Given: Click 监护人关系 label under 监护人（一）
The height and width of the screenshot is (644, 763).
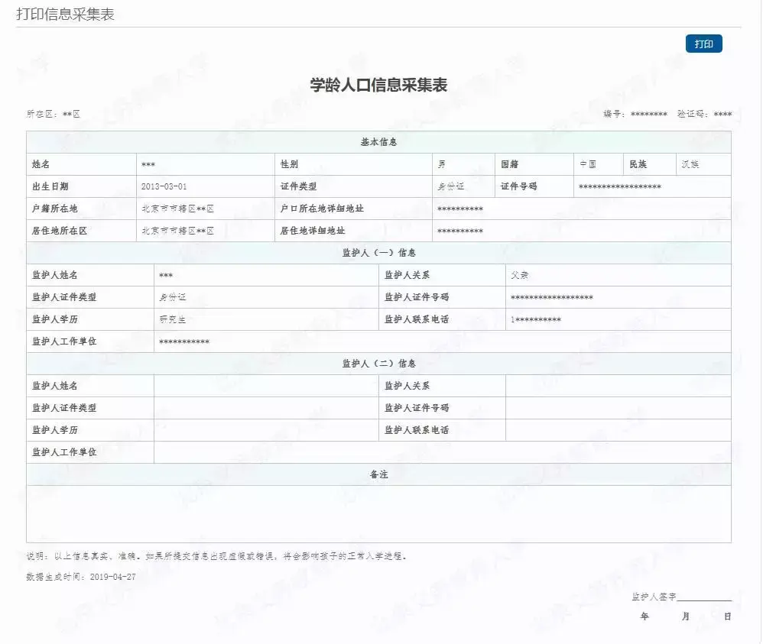Looking at the screenshot, I should (x=407, y=275).
